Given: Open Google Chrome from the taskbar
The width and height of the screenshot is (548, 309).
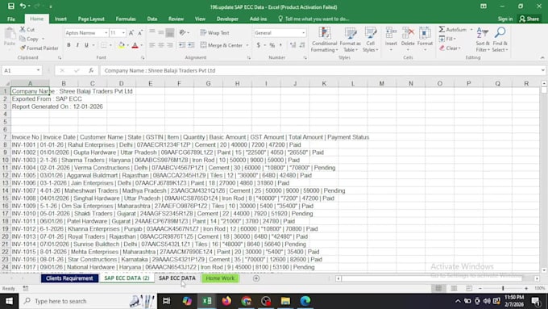Looking at the screenshot, I should (247, 301).
